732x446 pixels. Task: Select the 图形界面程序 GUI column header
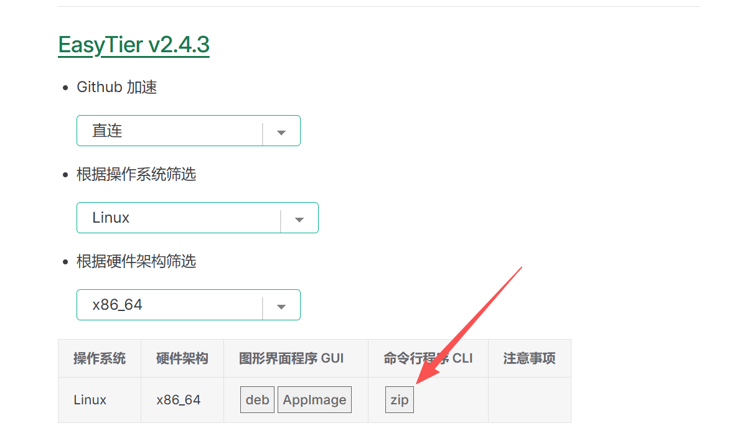click(291, 358)
